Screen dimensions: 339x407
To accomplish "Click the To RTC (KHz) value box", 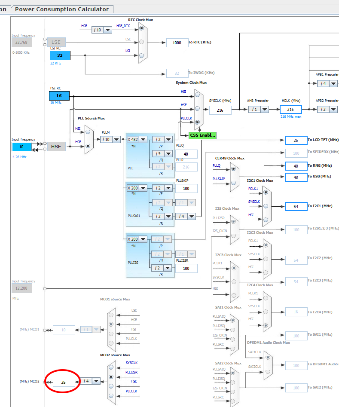I will [x=177, y=43].
